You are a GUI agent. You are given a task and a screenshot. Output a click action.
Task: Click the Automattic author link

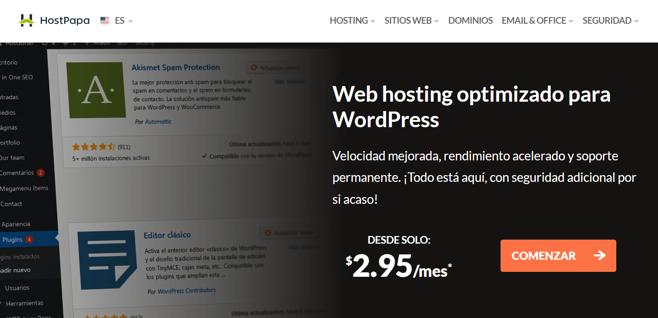(158, 121)
